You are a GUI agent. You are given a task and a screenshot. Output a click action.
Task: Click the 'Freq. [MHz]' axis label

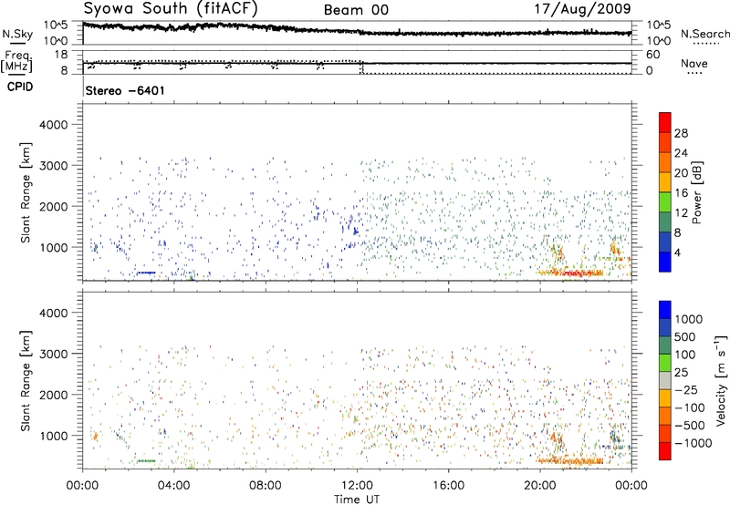point(16,61)
